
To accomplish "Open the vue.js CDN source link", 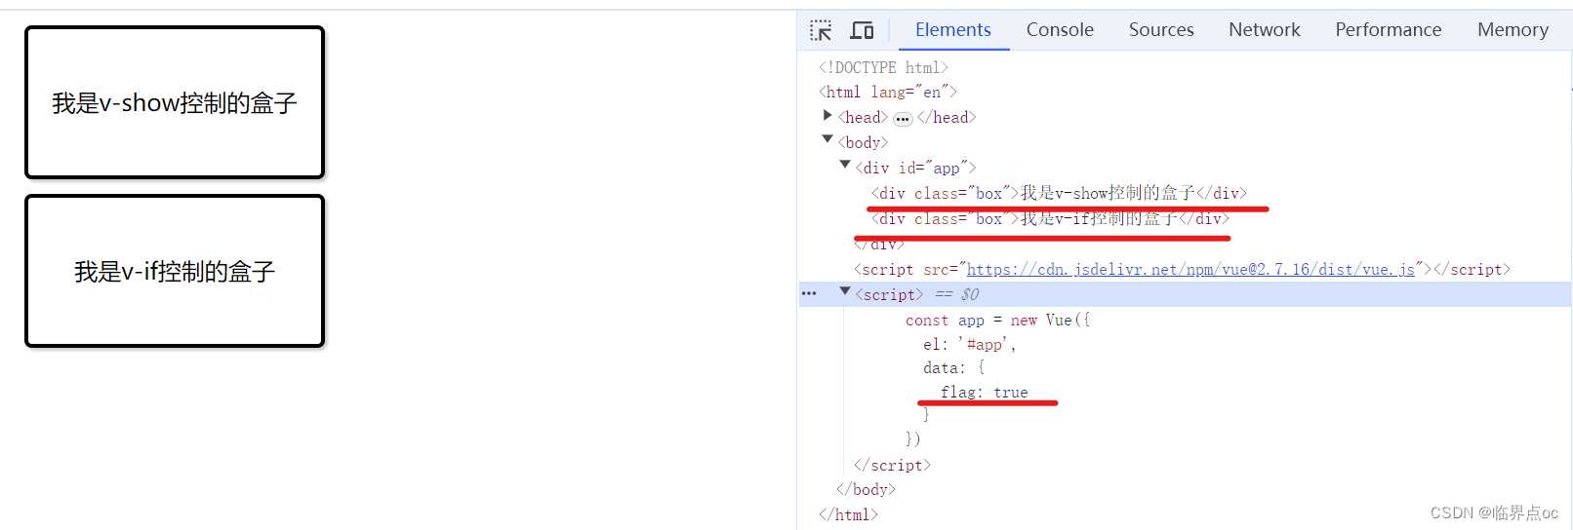I will pos(1190,269).
